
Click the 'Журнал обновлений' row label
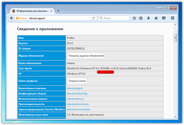tap(31, 56)
